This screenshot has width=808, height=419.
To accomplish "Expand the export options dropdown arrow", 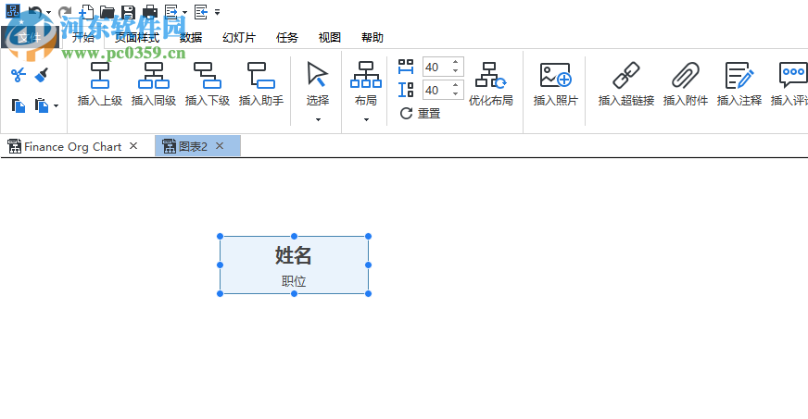I will (184, 12).
